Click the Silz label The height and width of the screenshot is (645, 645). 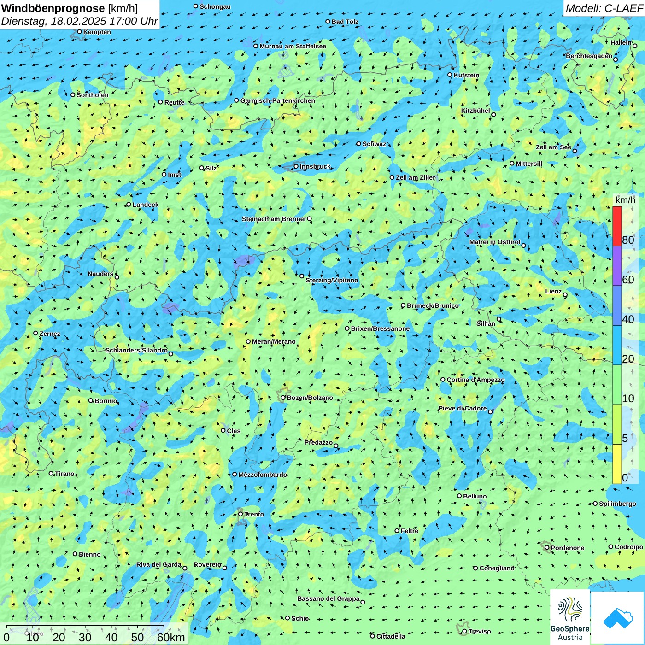click(211, 168)
